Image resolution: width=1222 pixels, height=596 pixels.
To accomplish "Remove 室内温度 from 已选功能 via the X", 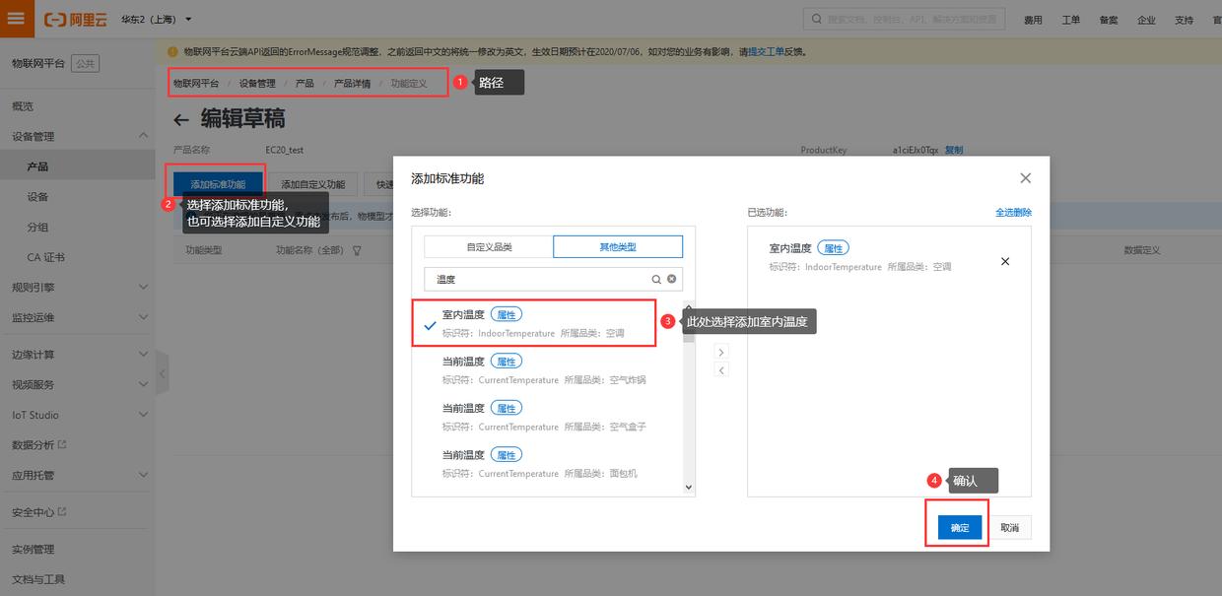I will 1004,261.
